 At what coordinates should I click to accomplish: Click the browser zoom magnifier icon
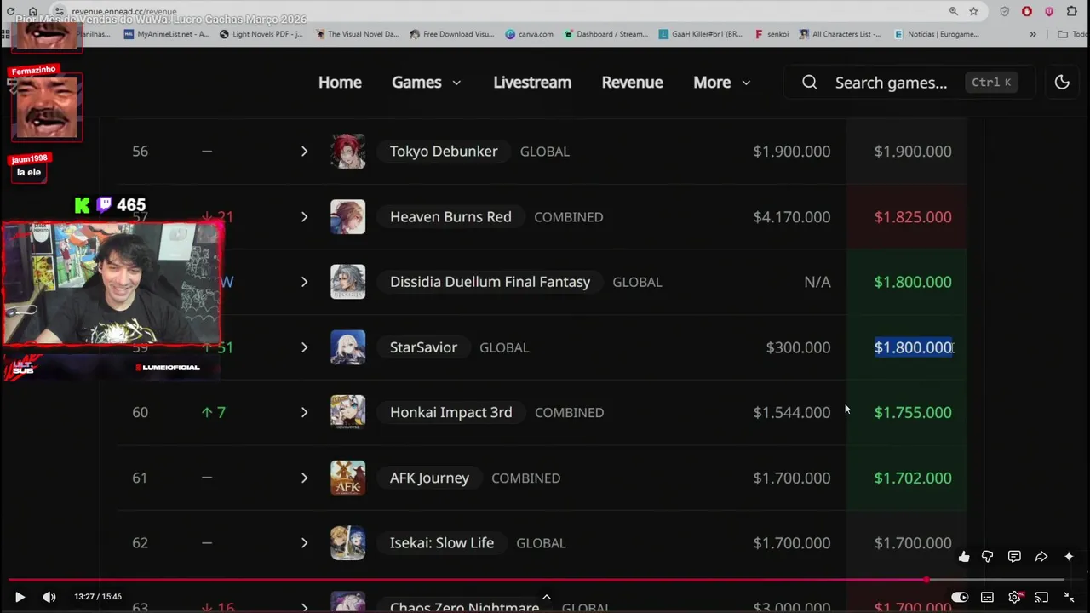point(953,11)
